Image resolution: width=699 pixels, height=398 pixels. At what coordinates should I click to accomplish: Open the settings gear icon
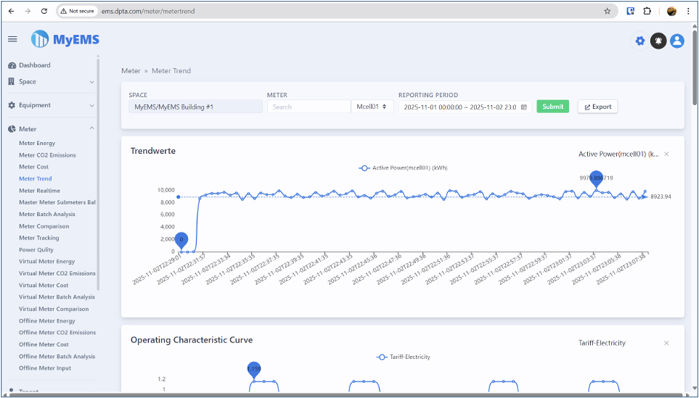640,41
